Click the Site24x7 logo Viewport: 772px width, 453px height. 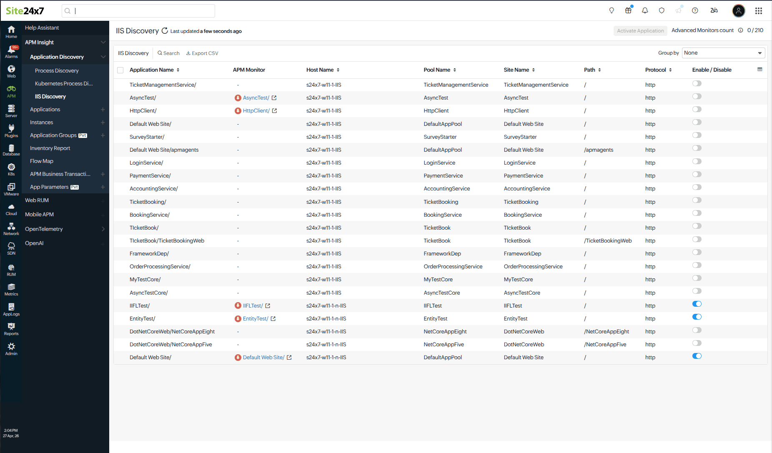[x=25, y=11]
